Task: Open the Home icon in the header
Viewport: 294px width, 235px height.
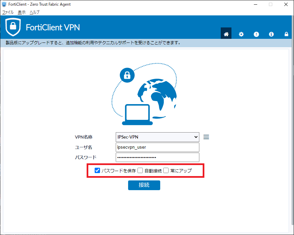Action: pos(226,33)
